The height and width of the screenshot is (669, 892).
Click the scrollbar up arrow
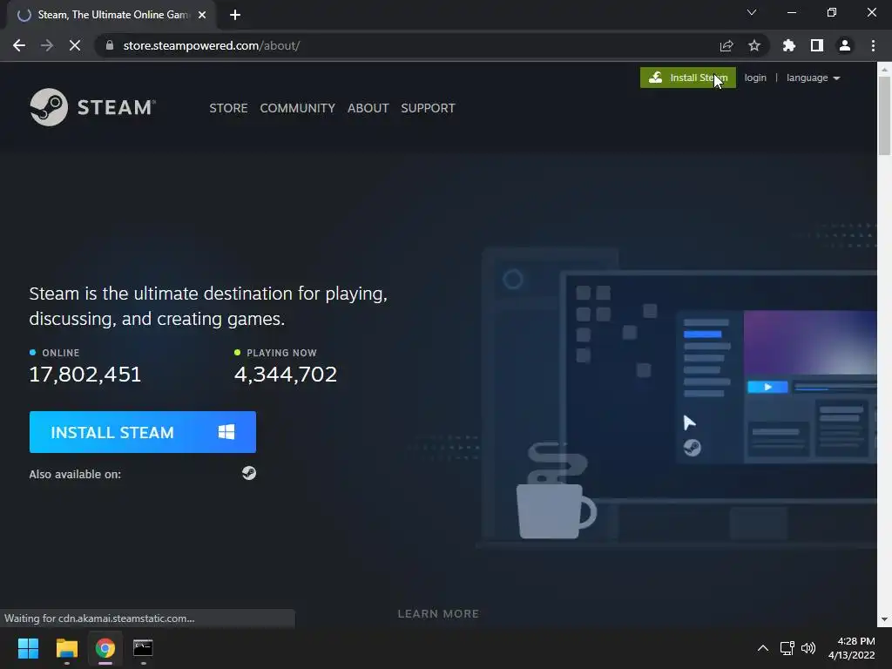884,69
